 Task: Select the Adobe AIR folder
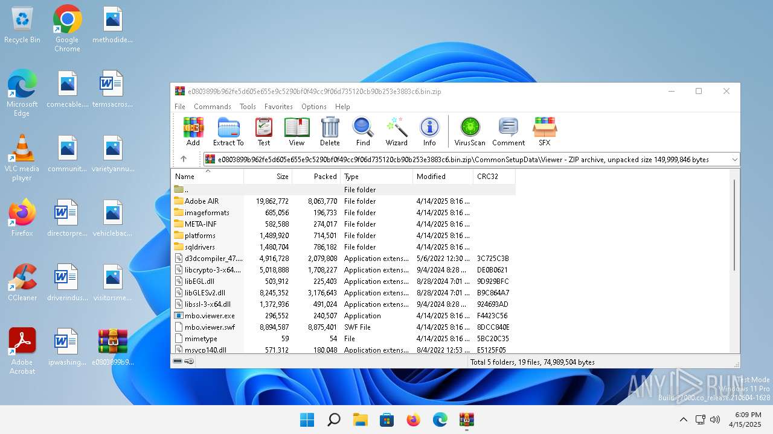tap(344, 201)
